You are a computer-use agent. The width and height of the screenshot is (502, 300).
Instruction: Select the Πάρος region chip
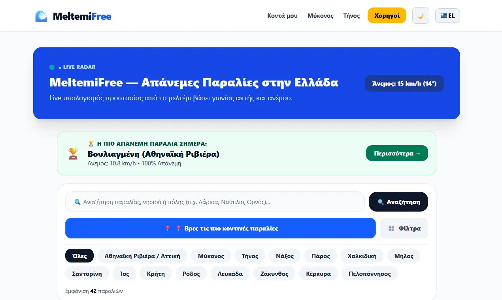point(321,256)
